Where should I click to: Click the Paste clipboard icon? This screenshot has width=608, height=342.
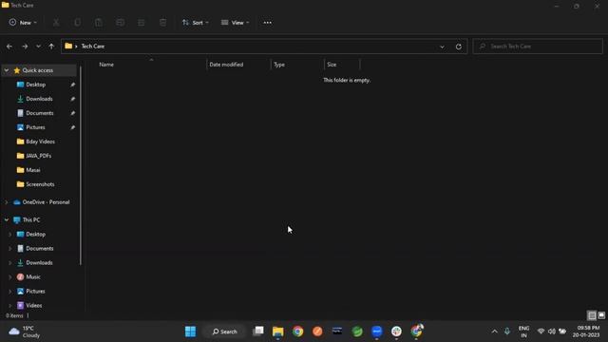pyautogui.click(x=99, y=23)
